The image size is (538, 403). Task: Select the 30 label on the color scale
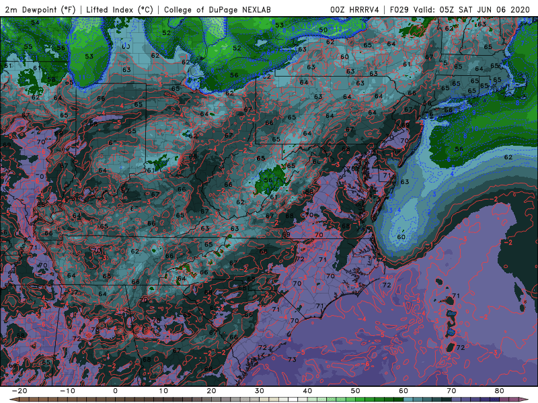point(260,391)
